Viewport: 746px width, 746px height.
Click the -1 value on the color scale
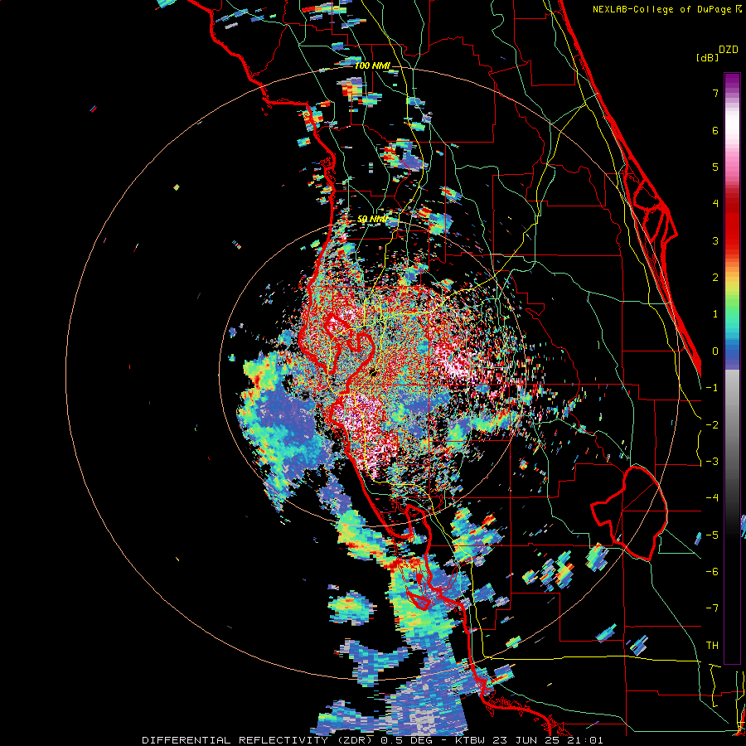click(712, 388)
